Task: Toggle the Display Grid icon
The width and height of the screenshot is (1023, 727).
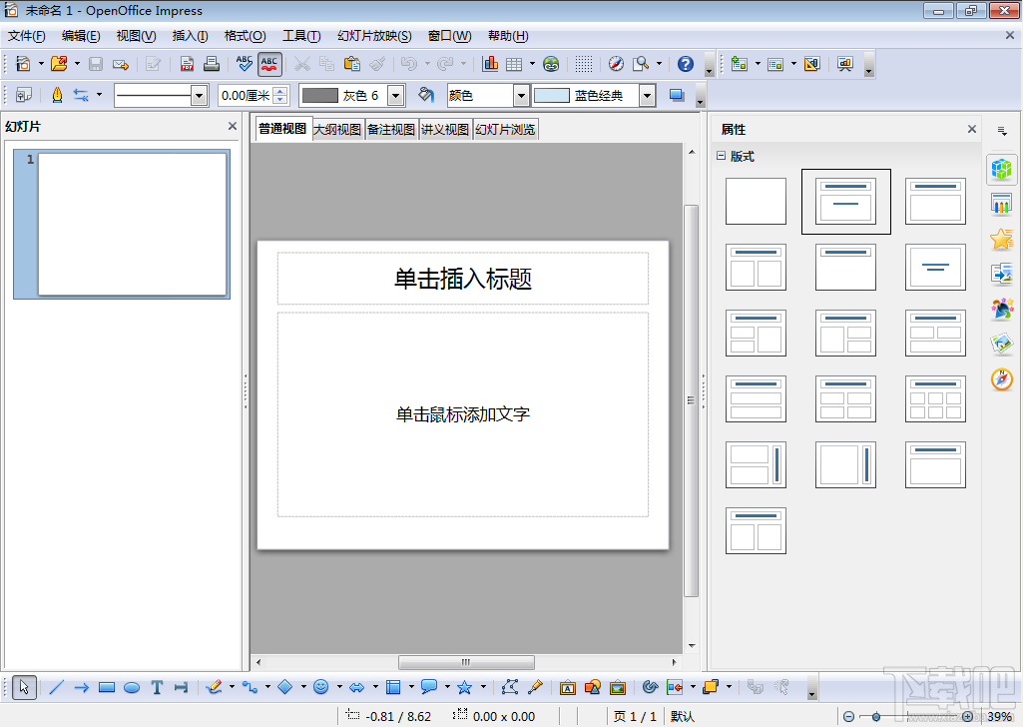Action: (x=584, y=64)
